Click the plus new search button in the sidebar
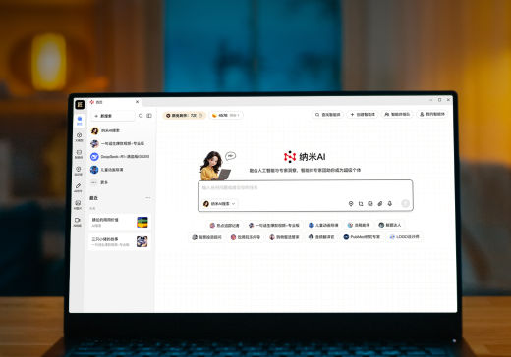 (113, 116)
